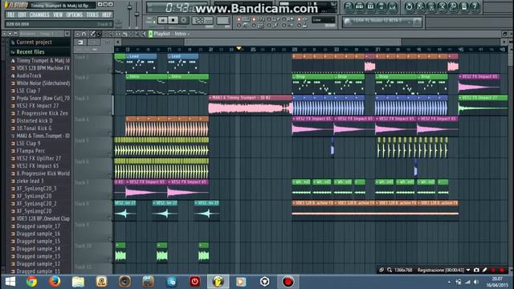Viewport: 514px width, 289px height.
Task: Open FL Studio from the Windows taskbar
Action: pyautogui.click(x=218, y=282)
